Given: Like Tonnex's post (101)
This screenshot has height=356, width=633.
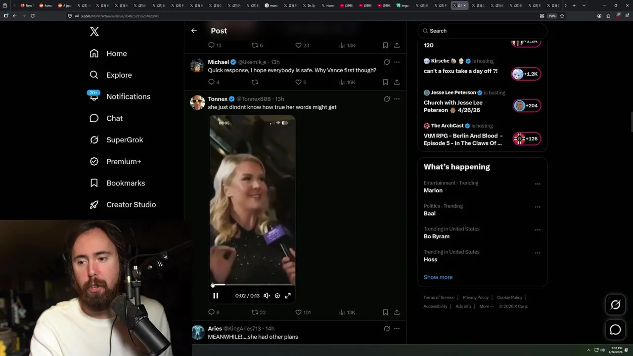Looking at the screenshot, I should pyautogui.click(x=303, y=312).
